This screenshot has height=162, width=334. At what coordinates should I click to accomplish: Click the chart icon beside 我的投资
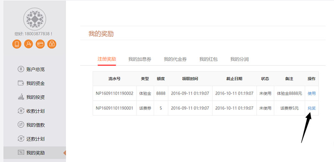[20, 97]
